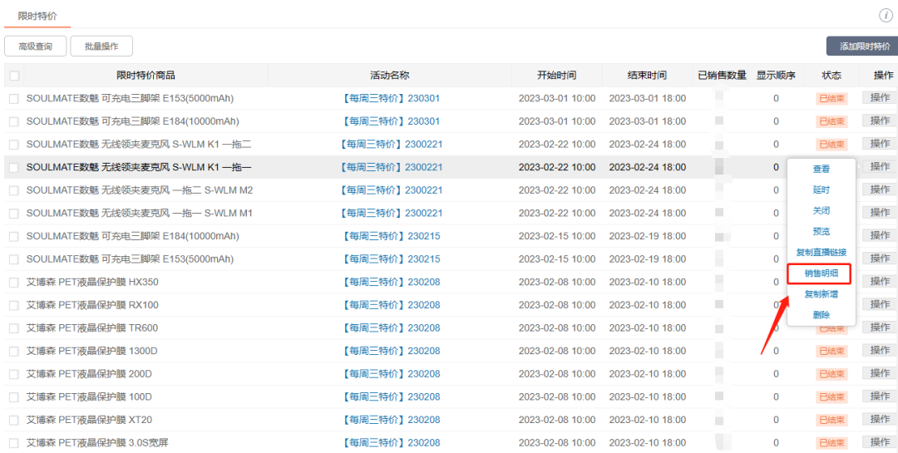898x453 pixels.
Task: Open 高级查询 advanced search
Action: 36,47
